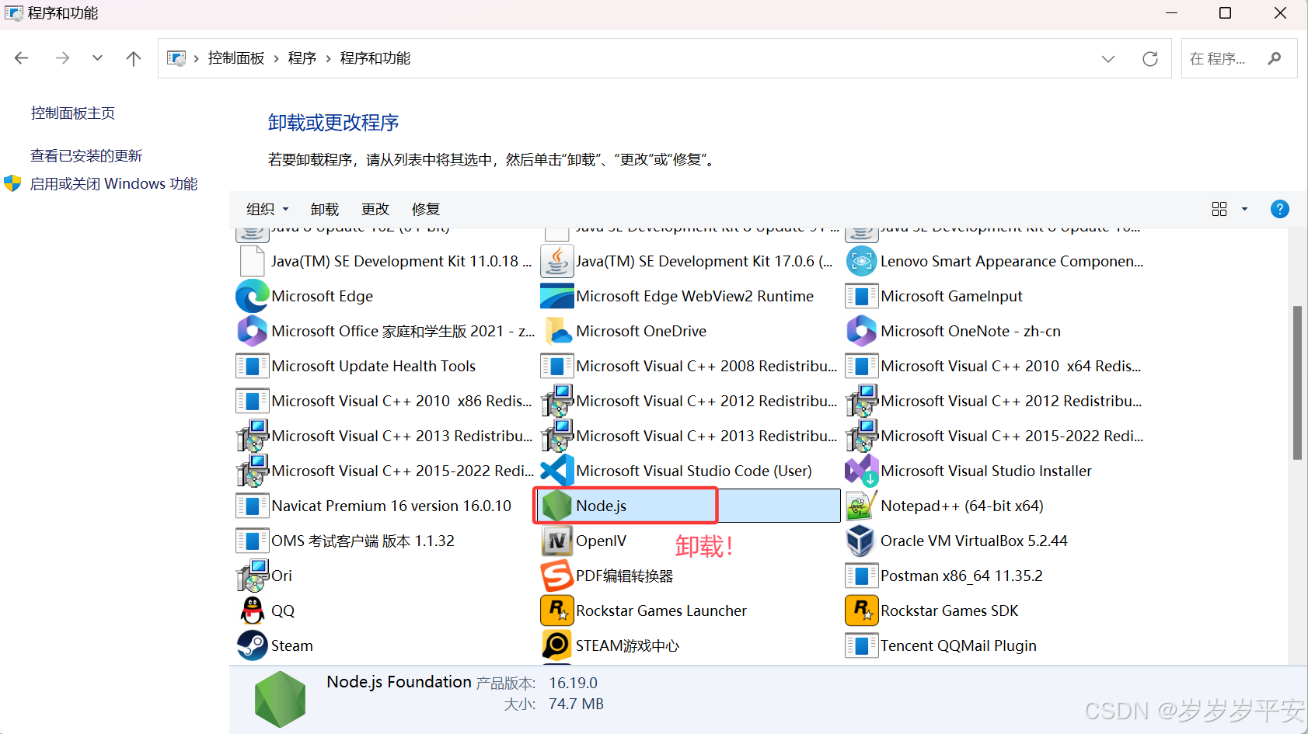Click the search box in 程序
Image resolution: width=1308 pixels, height=734 pixels.
[x=1239, y=58]
